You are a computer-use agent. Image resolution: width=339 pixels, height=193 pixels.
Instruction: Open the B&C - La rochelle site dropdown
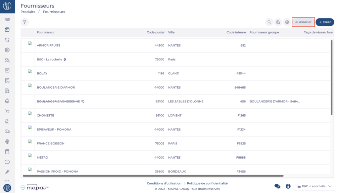pyautogui.click(x=315, y=186)
